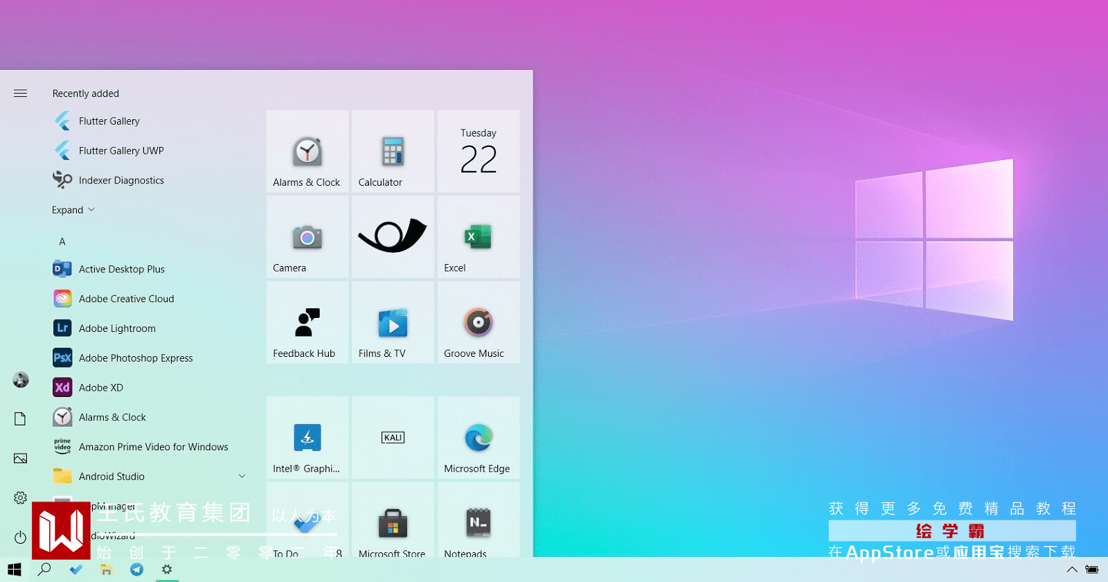1108x582 pixels.
Task: Launch the Excel tile
Action: click(x=479, y=237)
